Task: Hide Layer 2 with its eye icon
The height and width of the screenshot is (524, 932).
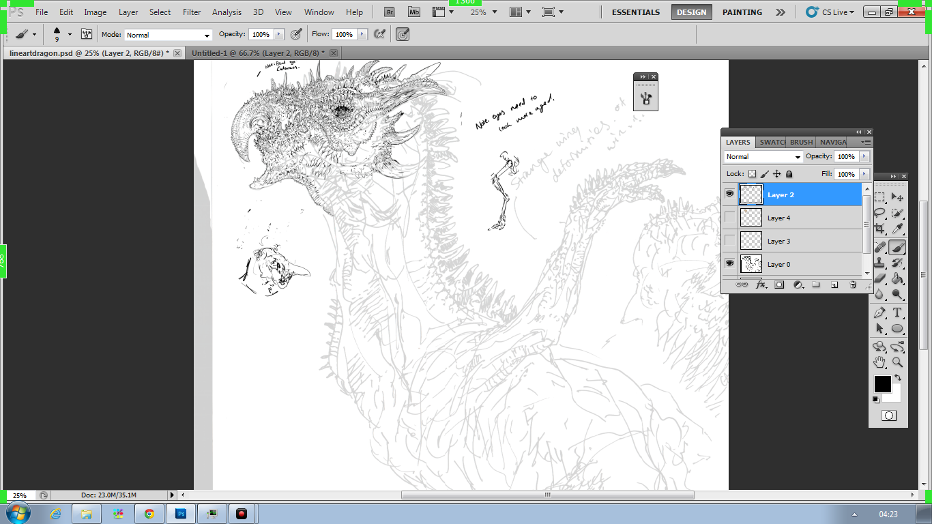Action: tap(730, 194)
